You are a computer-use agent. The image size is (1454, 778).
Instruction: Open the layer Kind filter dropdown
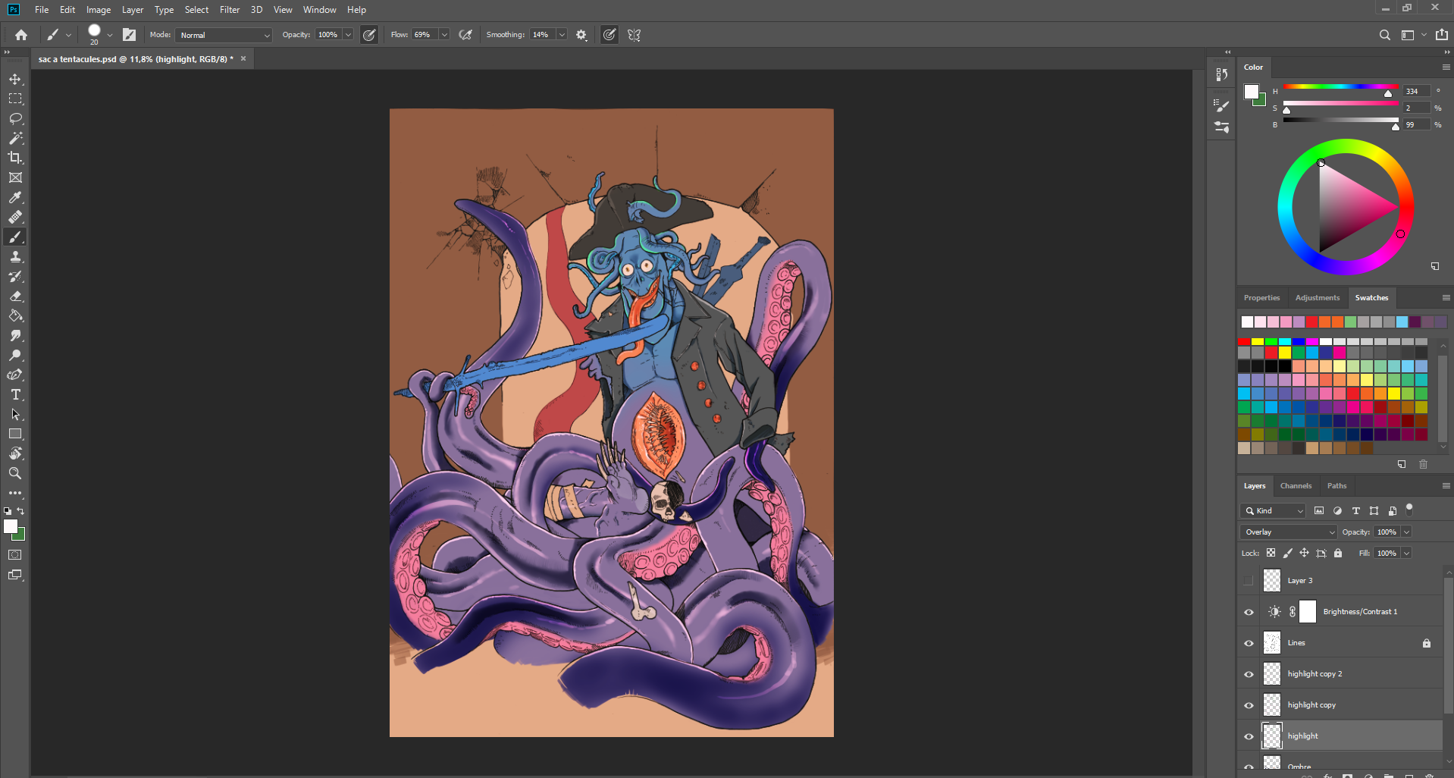click(x=1274, y=510)
